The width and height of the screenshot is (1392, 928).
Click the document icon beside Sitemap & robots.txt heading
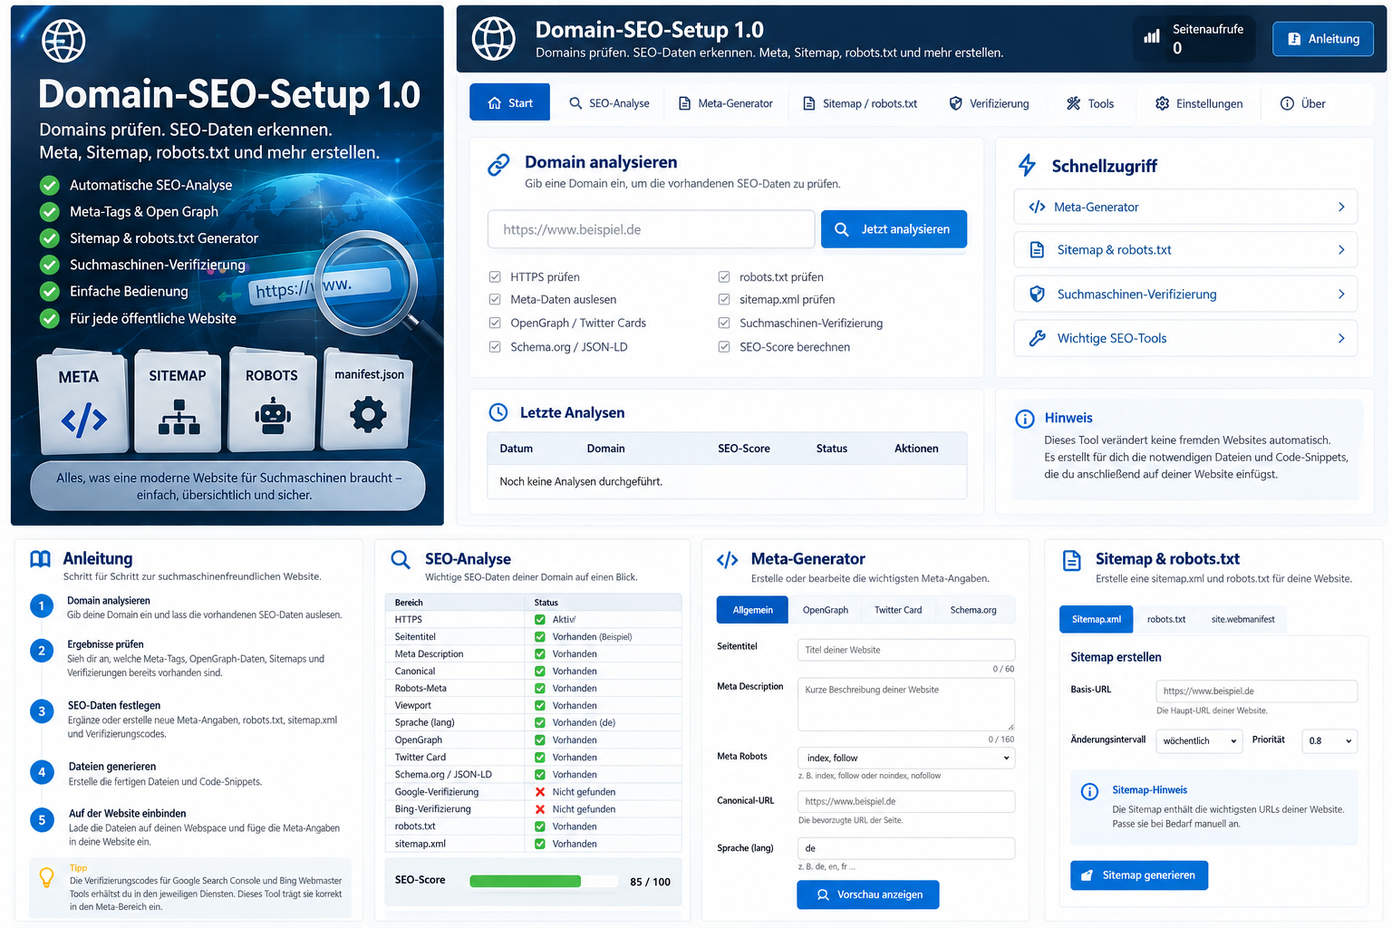(1071, 560)
